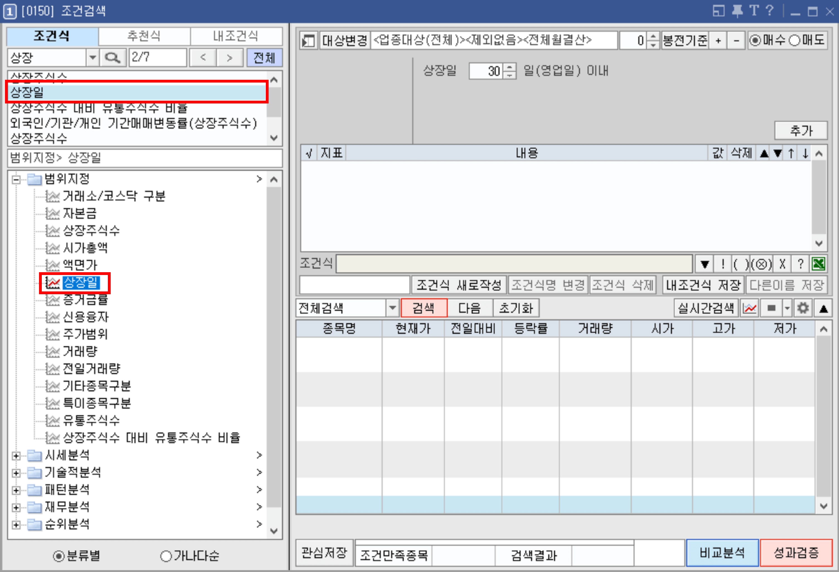The width and height of the screenshot is (839, 572).
Task: Open the 내조건식 tab
Action: point(236,36)
